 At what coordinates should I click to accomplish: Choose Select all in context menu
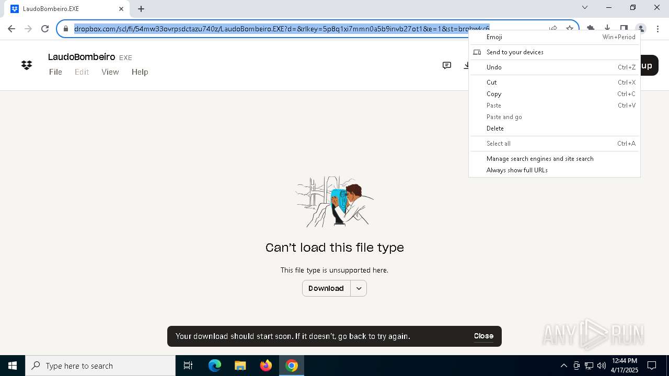(555, 144)
